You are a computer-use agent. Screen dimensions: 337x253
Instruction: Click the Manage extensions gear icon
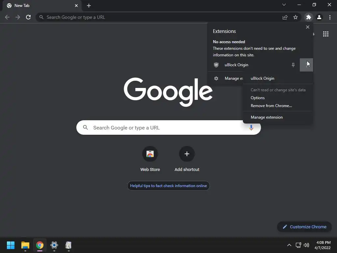pos(216,78)
